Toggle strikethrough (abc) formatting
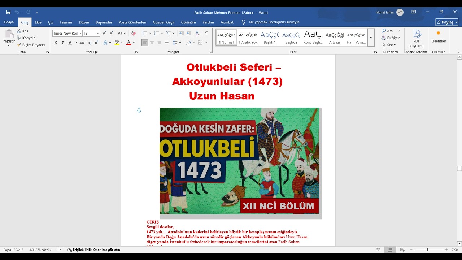Viewport: 462px width, 260px height. [x=82, y=43]
